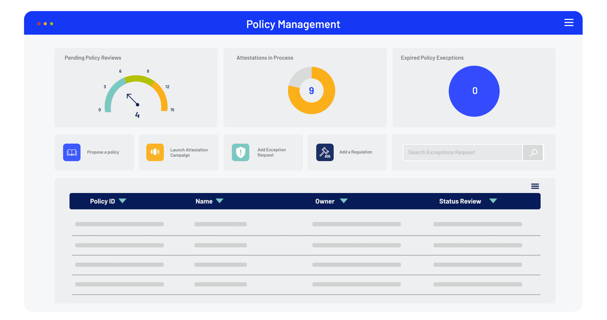Click the blue book Propose a policy icon
Image resolution: width=607 pixels, height=320 pixels.
tap(72, 152)
